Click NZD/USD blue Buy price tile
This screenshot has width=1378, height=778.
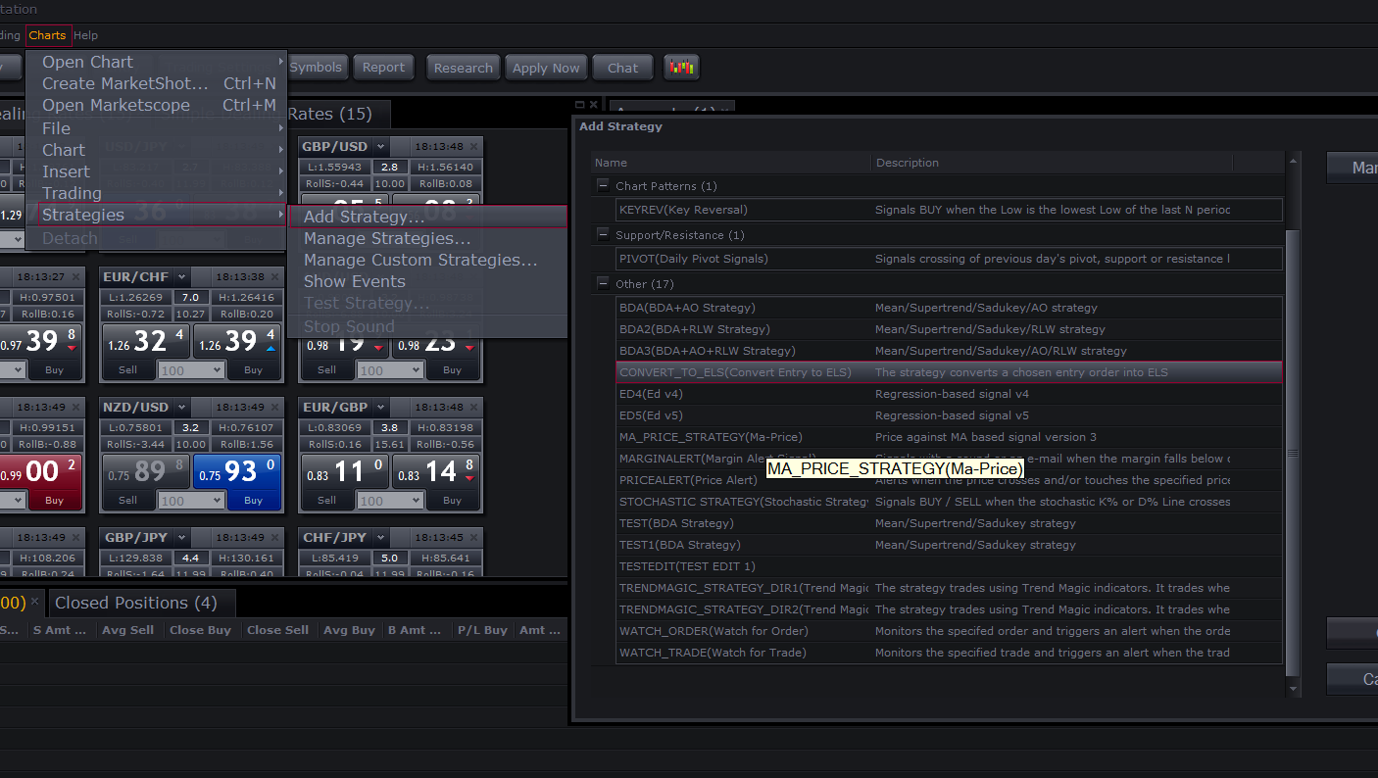point(236,472)
